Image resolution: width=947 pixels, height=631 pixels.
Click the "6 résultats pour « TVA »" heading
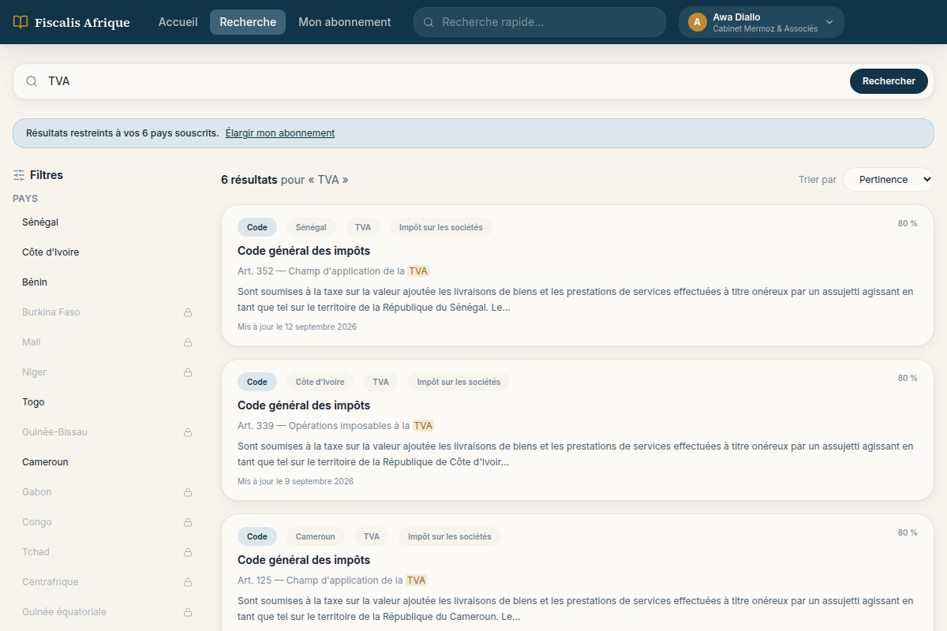(285, 180)
